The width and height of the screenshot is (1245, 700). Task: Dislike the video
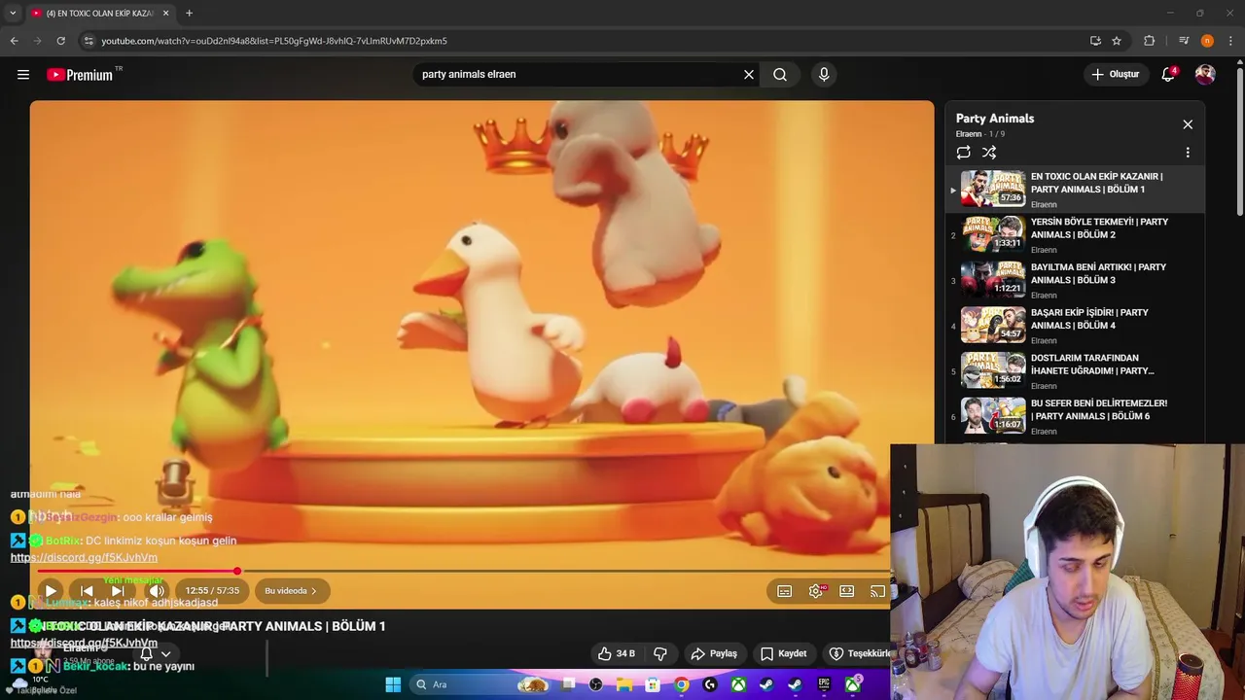tap(660, 653)
